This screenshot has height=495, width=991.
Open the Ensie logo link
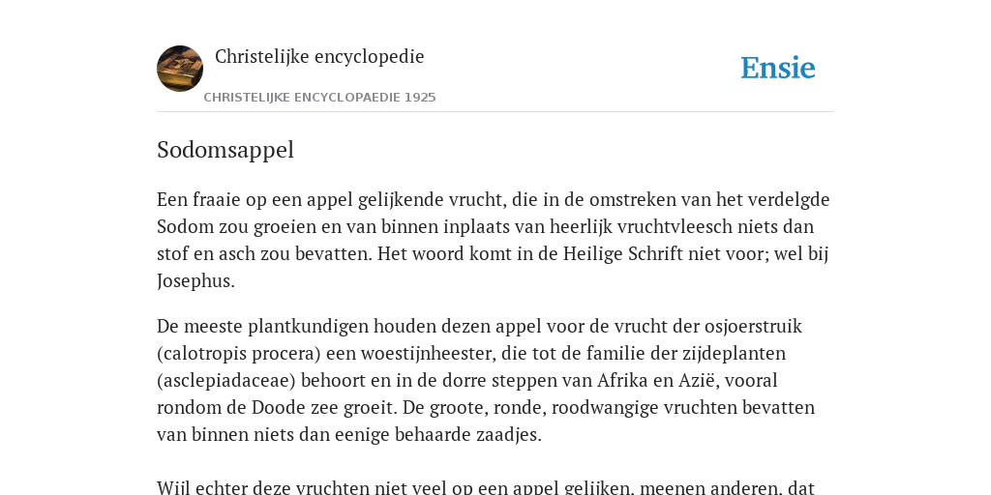tap(778, 69)
